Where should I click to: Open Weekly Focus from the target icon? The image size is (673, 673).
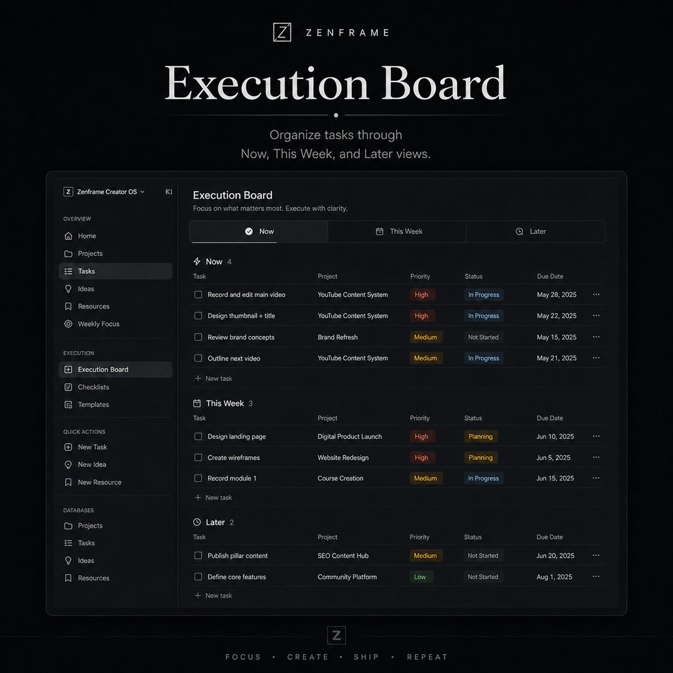[x=68, y=324]
